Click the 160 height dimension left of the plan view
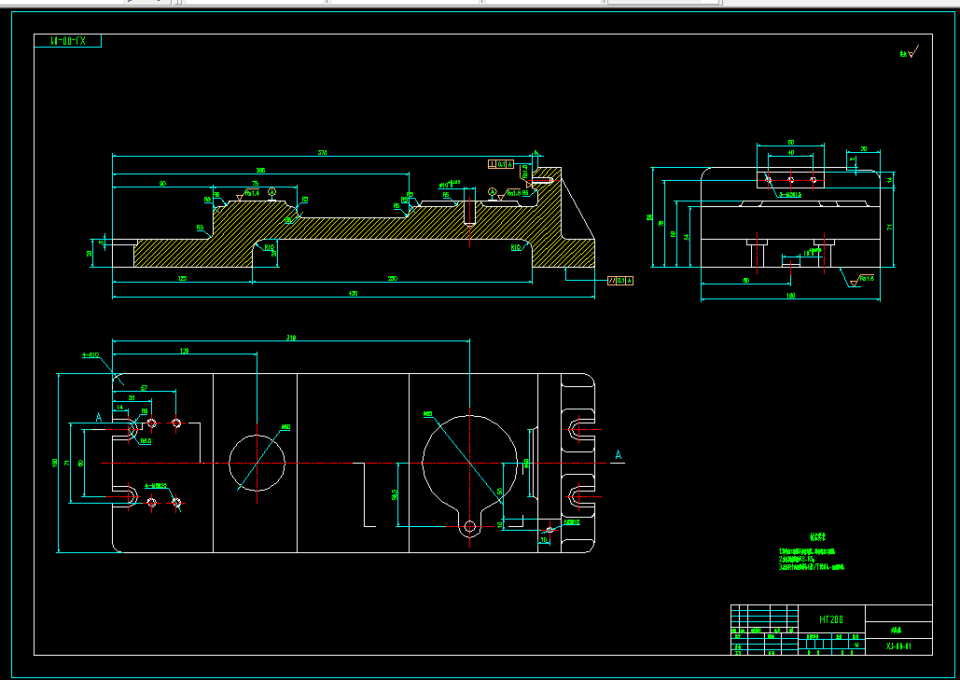This screenshot has width=960, height=680. pos(54,463)
